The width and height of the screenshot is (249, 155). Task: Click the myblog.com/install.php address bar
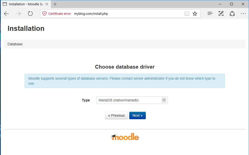(x=125, y=14)
